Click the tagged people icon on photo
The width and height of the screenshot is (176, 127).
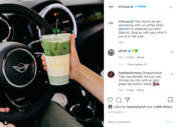tap(5, 122)
